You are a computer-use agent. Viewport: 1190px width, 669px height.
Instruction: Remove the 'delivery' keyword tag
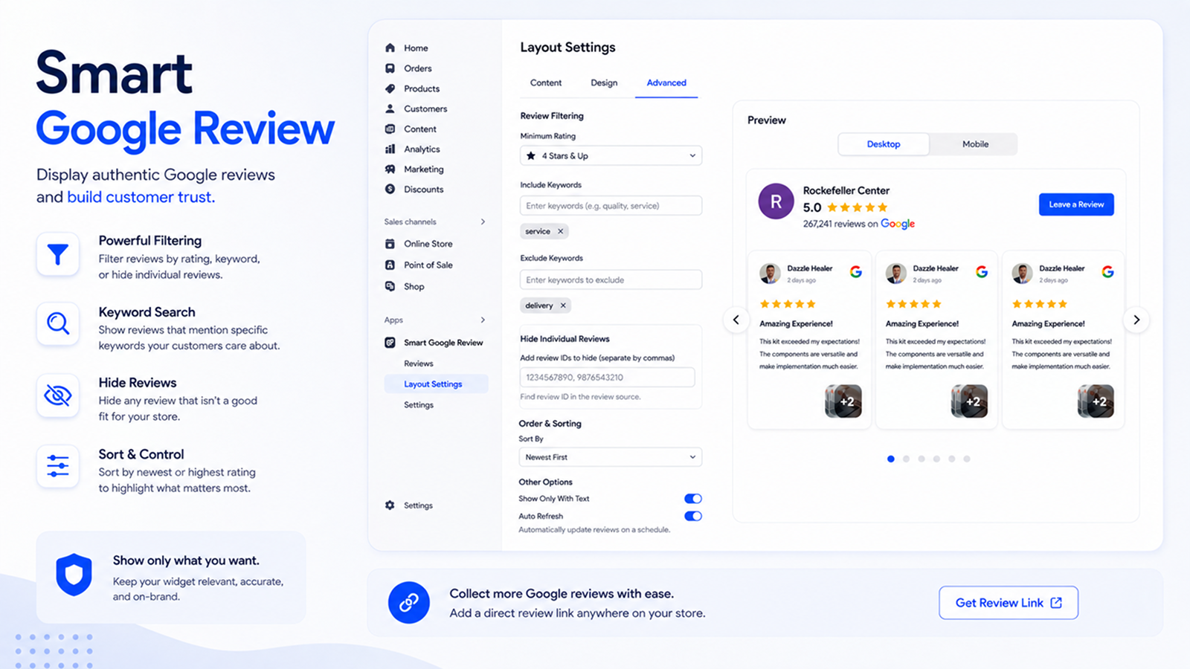pyautogui.click(x=563, y=306)
